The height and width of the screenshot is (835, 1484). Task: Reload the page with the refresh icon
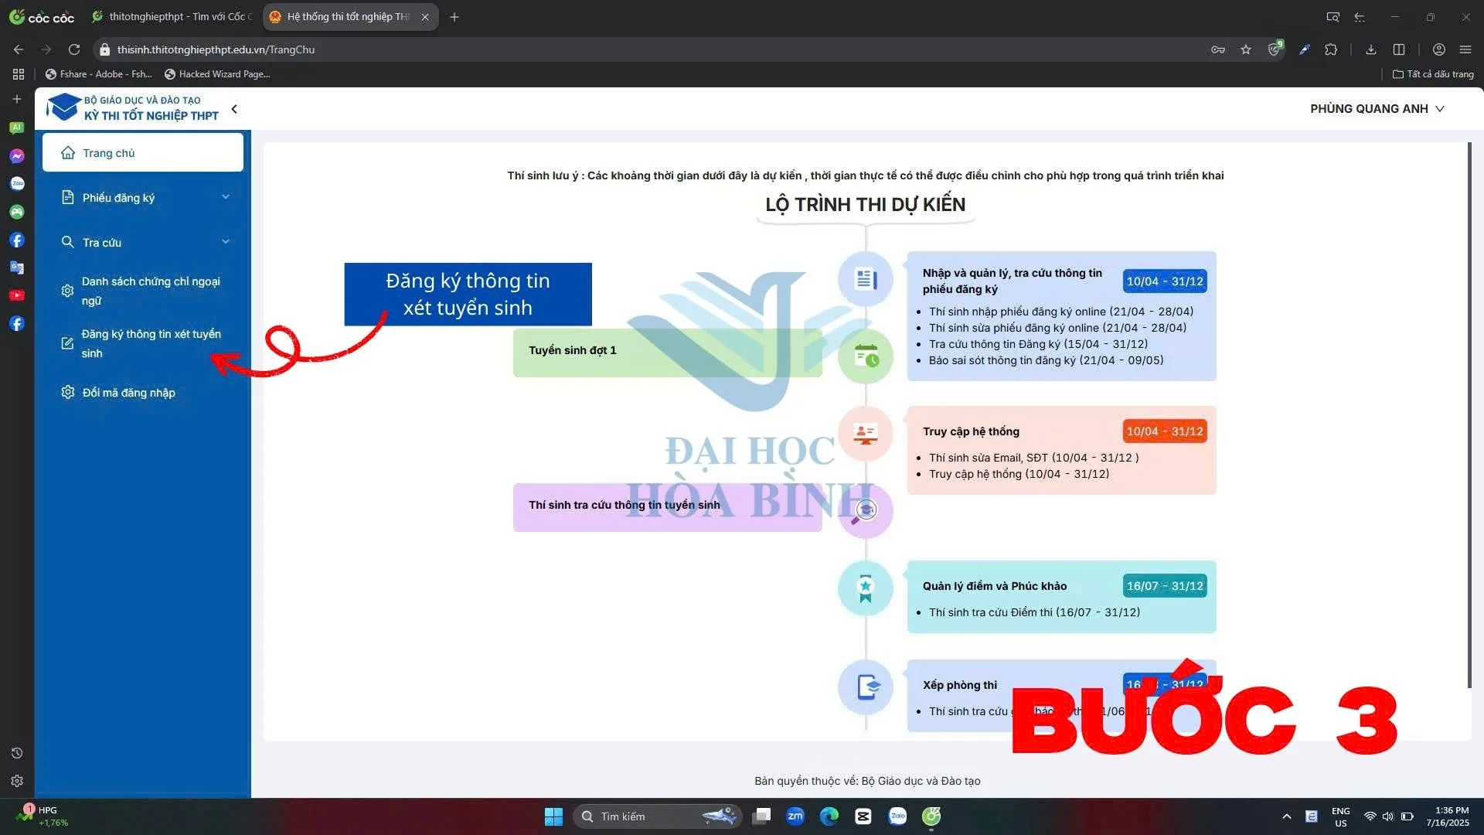point(74,49)
